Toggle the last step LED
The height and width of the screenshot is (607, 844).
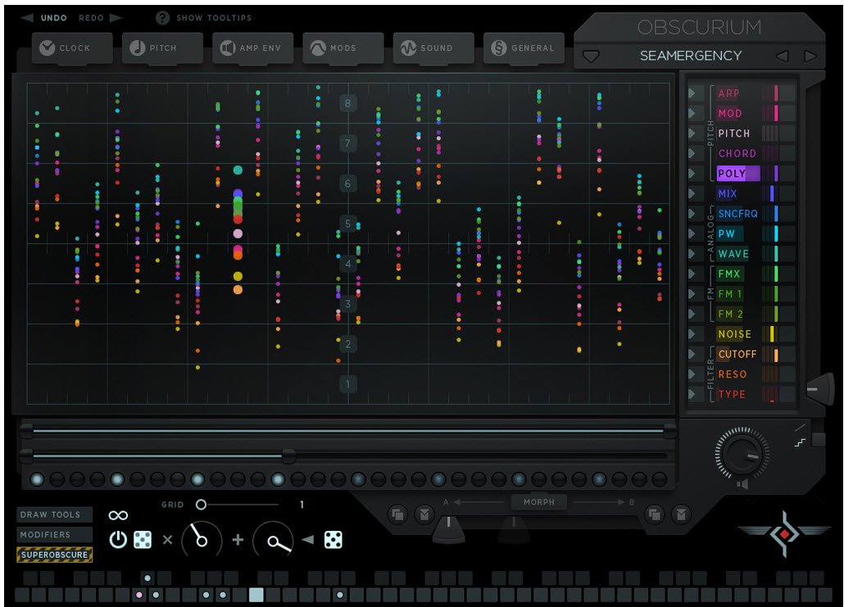pos(659,479)
